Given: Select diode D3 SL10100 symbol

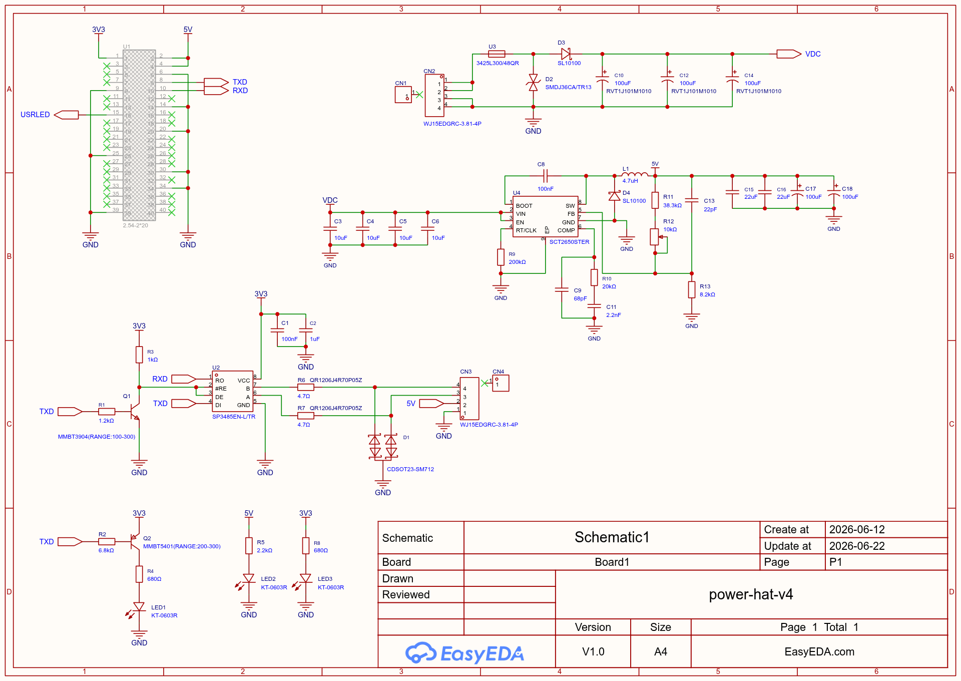Looking at the screenshot, I should pos(566,54).
